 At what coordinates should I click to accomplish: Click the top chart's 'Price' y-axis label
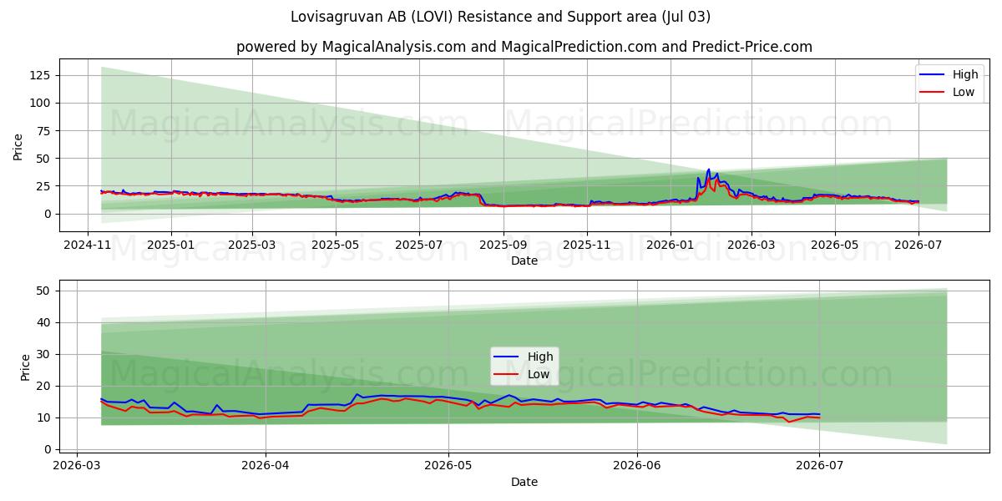click(x=18, y=145)
